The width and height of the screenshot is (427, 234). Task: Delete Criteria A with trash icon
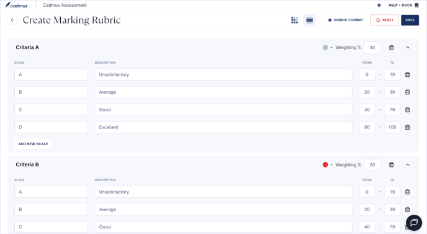pyautogui.click(x=392, y=48)
